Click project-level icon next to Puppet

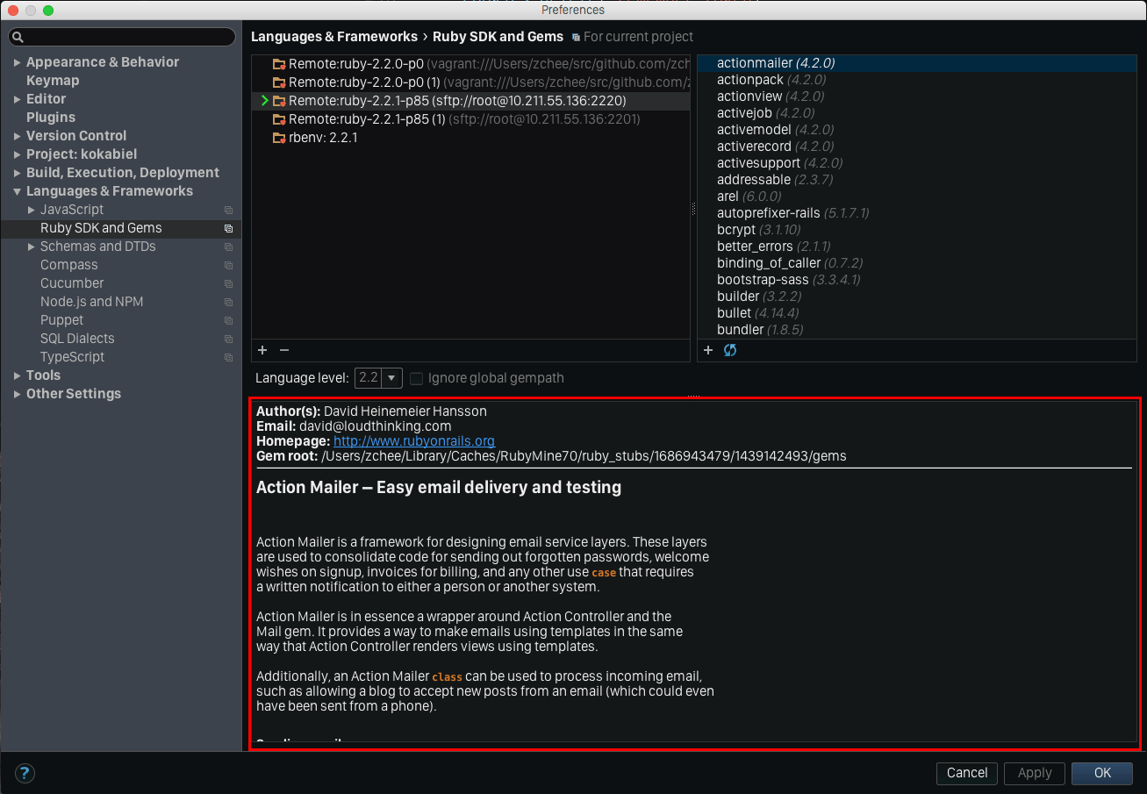pos(228,320)
